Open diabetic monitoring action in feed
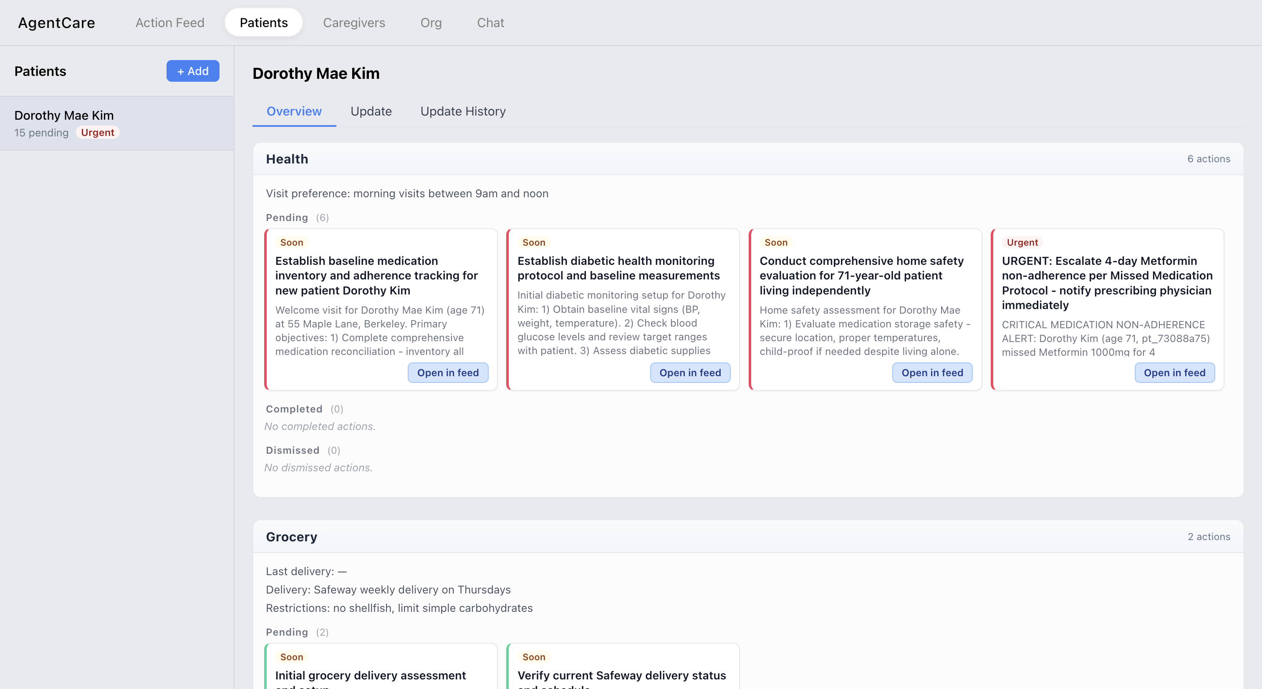 click(690, 373)
